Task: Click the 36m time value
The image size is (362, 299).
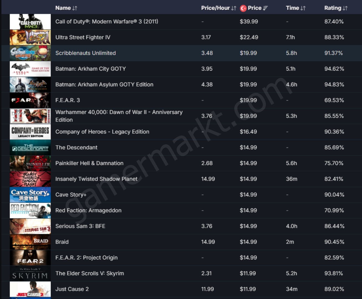Action: tap(292, 179)
